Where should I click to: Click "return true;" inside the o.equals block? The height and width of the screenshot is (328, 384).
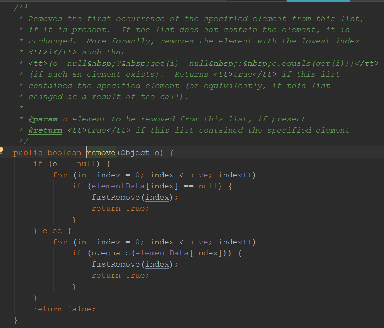pyautogui.click(x=120, y=276)
